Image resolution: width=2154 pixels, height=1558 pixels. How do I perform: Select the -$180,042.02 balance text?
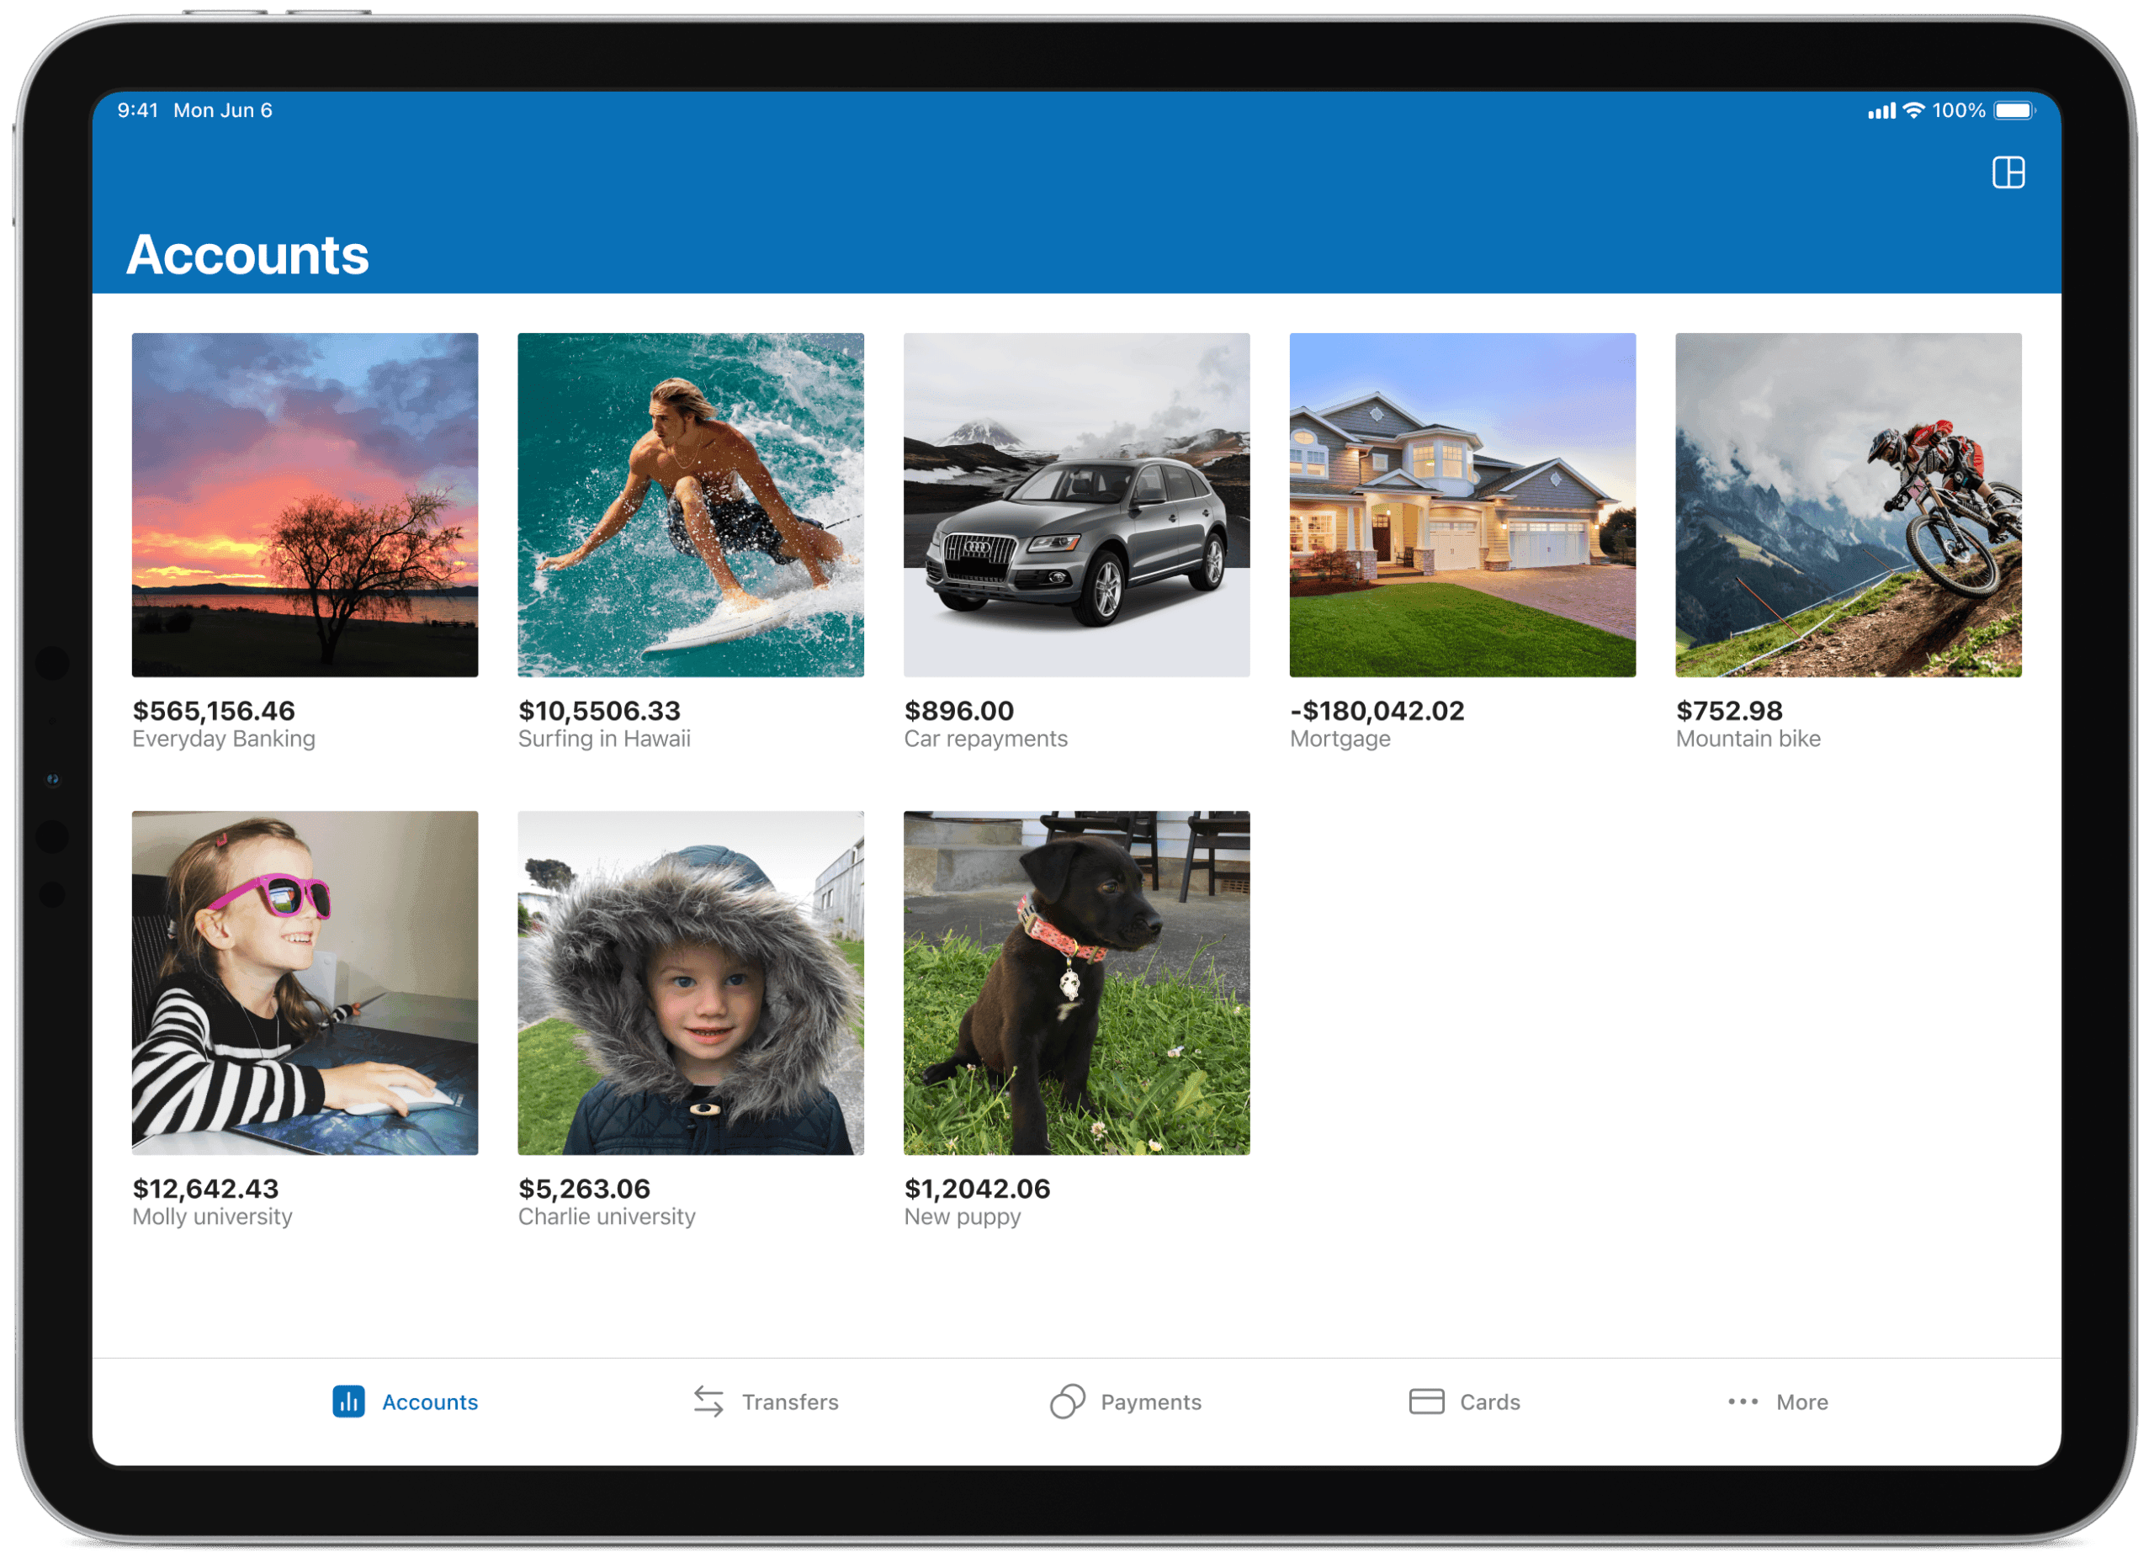coord(1377,711)
